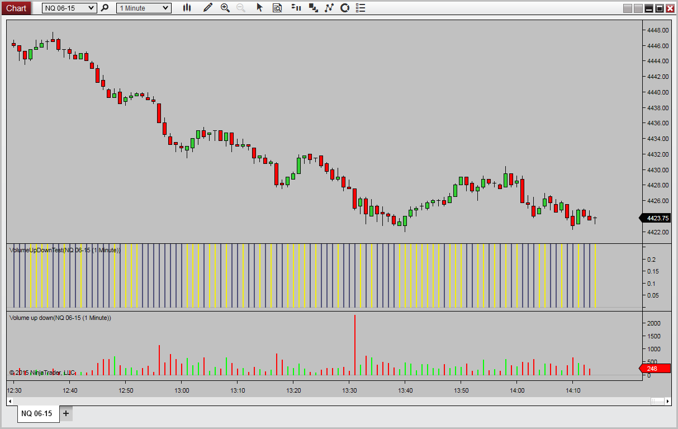678x429 pixels.
Task: Select the NQ 06-15 chart tab
Action: (37, 414)
